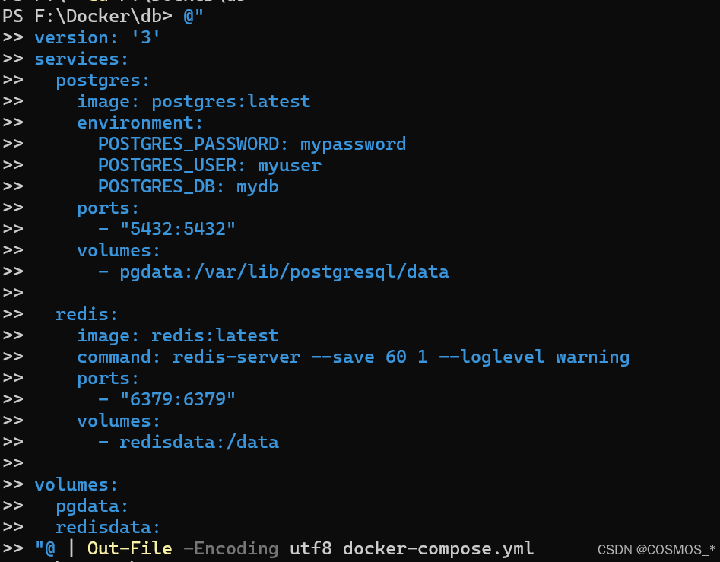Click the '-Encoding' parameter
The height and width of the screenshot is (562, 720).
pyautogui.click(x=230, y=548)
